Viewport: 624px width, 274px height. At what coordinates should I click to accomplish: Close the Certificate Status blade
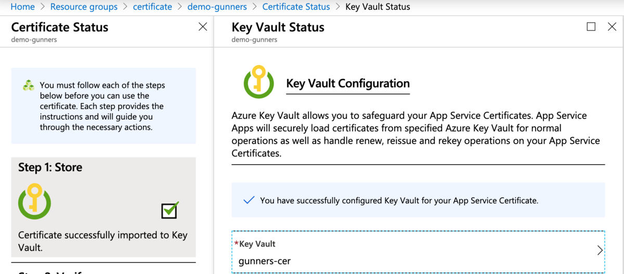pos(203,27)
